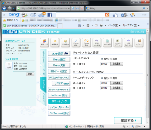Enable リモートアクセス with 有効 radio
Screen dimensions: 151x130
pos(102,59)
